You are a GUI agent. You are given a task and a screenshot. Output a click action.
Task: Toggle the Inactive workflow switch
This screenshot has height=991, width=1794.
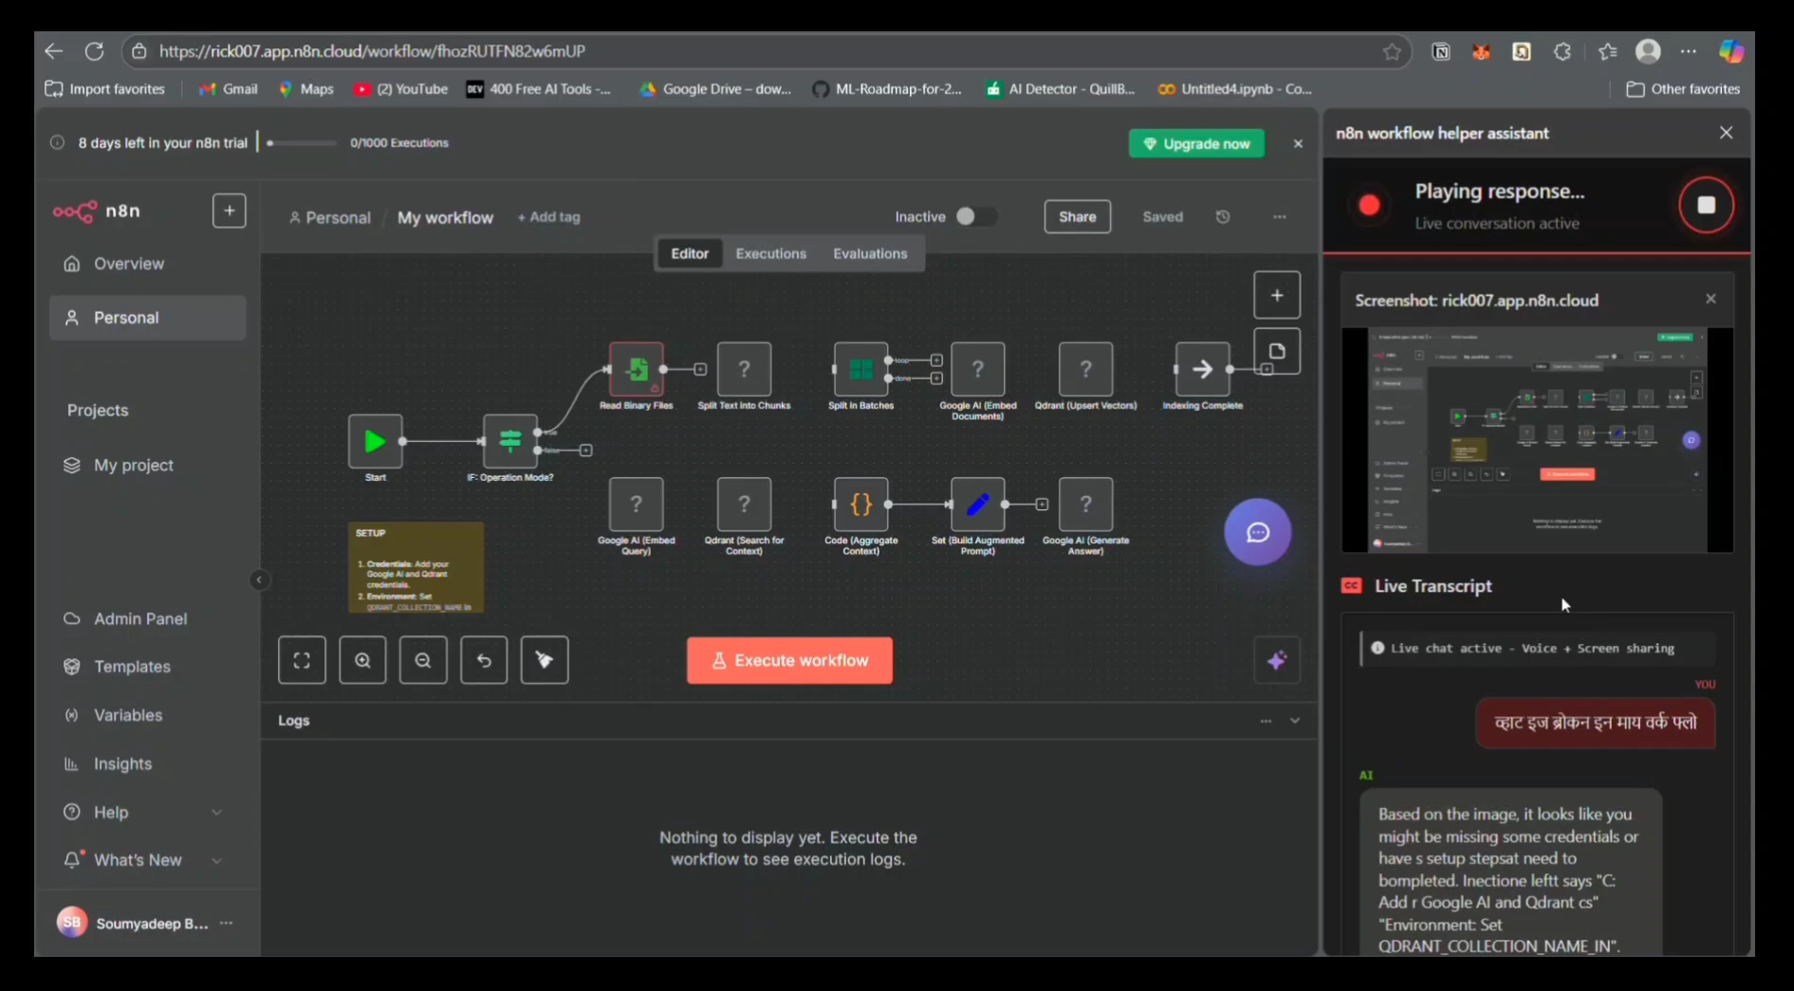(x=974, y=217)
